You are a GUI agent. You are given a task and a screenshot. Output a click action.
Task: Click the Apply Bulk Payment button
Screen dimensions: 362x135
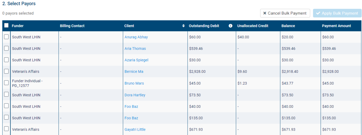click(x=337, y=13)
